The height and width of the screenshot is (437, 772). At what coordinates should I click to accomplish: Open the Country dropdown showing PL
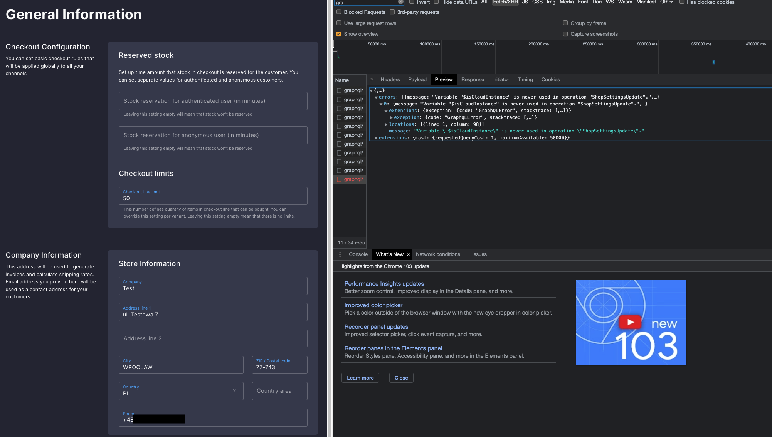(x=181, y=391)
